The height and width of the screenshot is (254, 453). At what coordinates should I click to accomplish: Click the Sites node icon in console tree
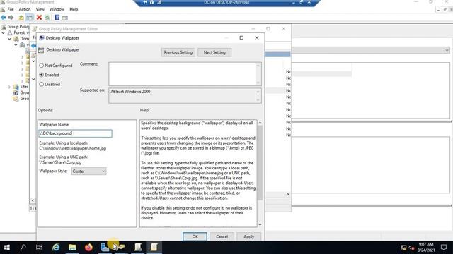point(16,87)
